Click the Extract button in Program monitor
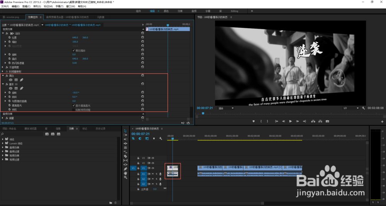The height and width of the screenshot is (206, 386). click(x=320, y=121)
